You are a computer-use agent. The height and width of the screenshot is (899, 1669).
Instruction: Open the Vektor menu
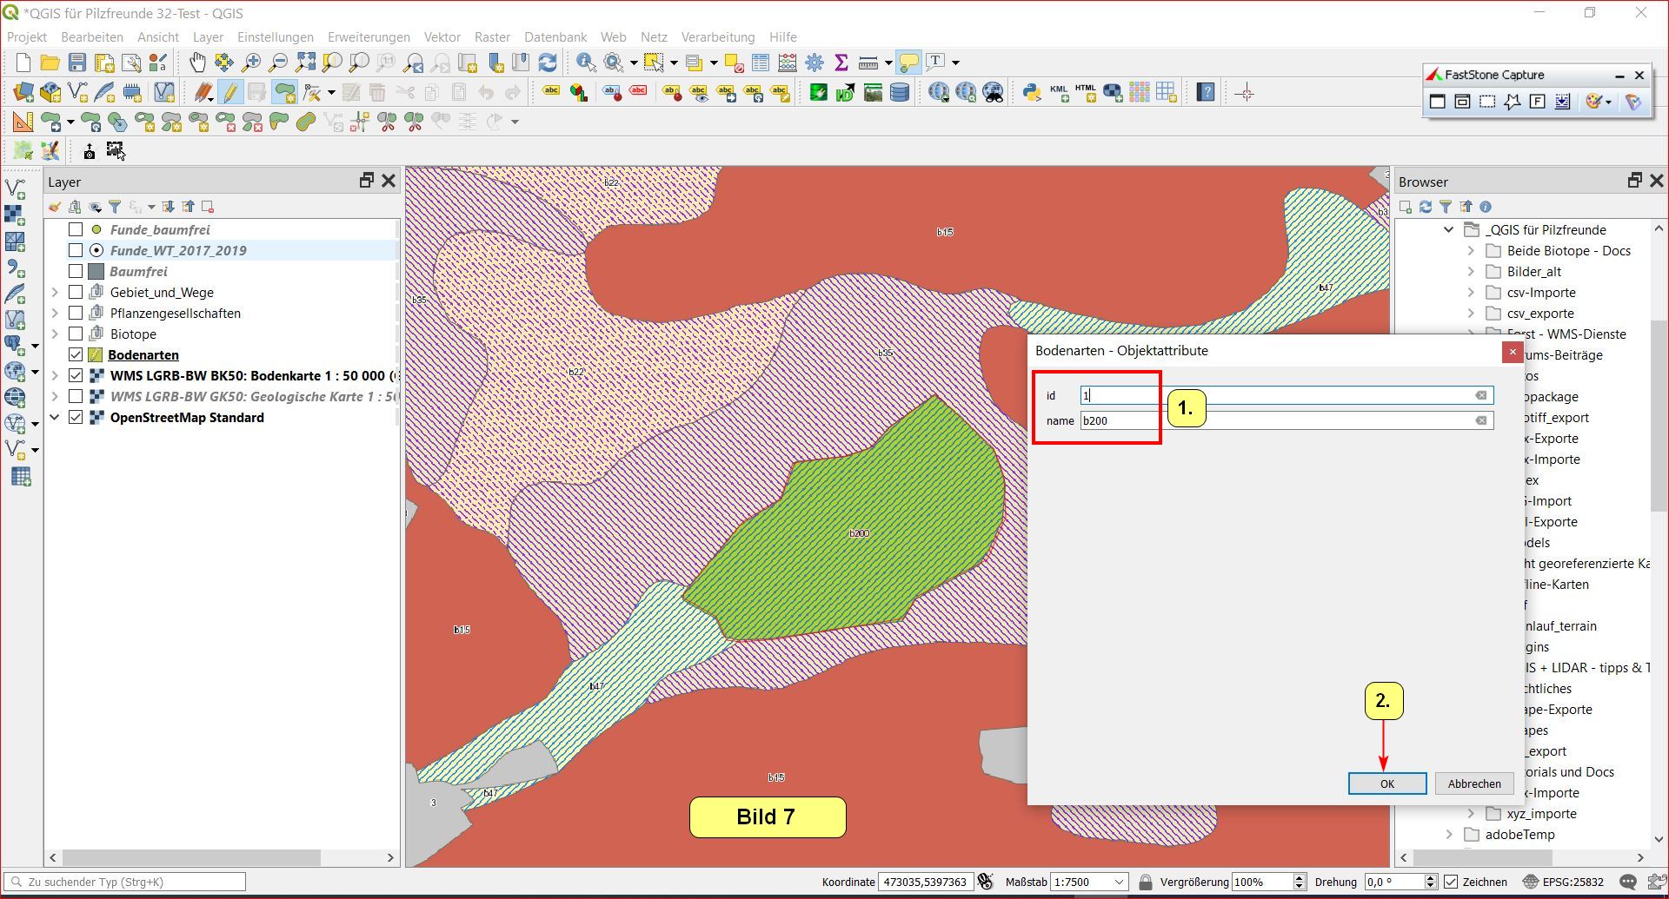point(442,37)
